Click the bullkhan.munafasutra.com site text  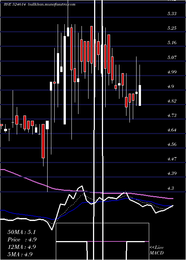tap(51, 4)
